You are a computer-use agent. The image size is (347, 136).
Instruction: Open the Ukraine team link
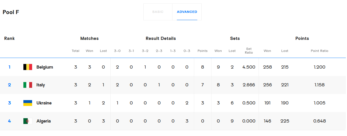[x=44, y=103]
